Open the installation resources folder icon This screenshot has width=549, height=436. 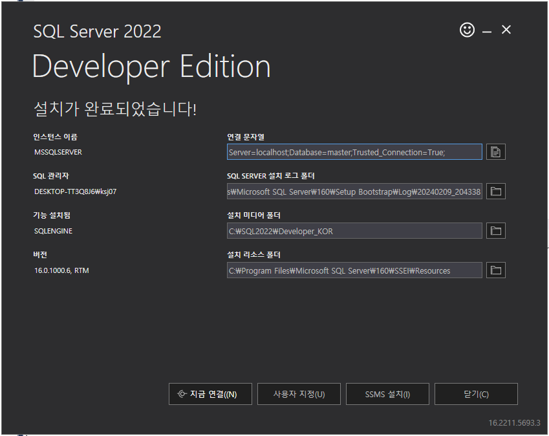[495, 270]
